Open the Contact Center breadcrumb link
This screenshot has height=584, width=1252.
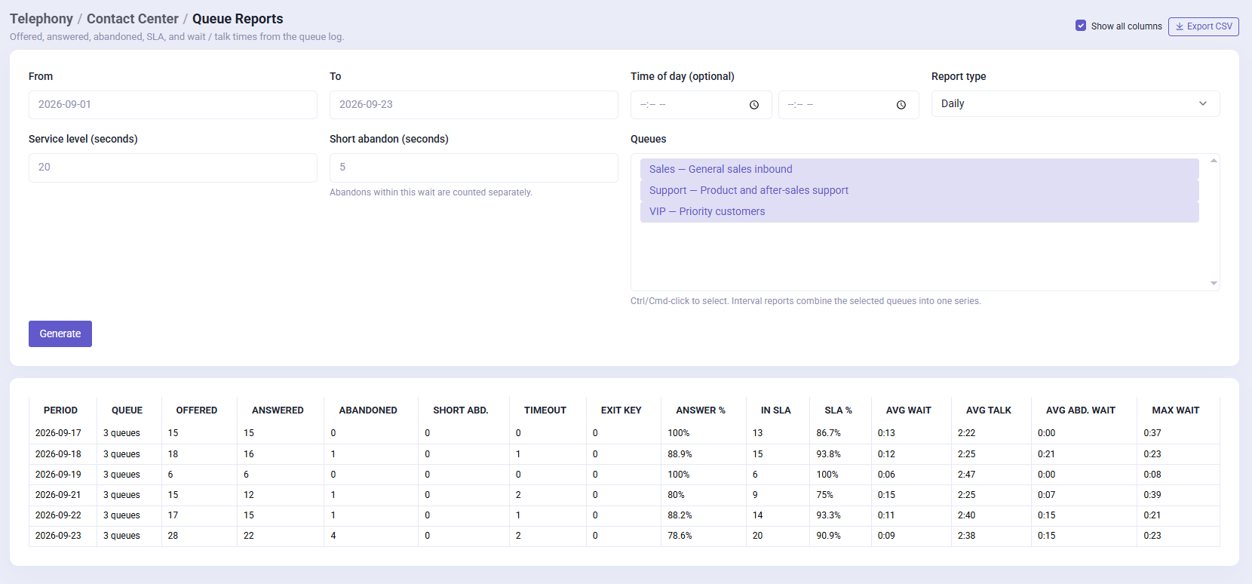[133, 19]
